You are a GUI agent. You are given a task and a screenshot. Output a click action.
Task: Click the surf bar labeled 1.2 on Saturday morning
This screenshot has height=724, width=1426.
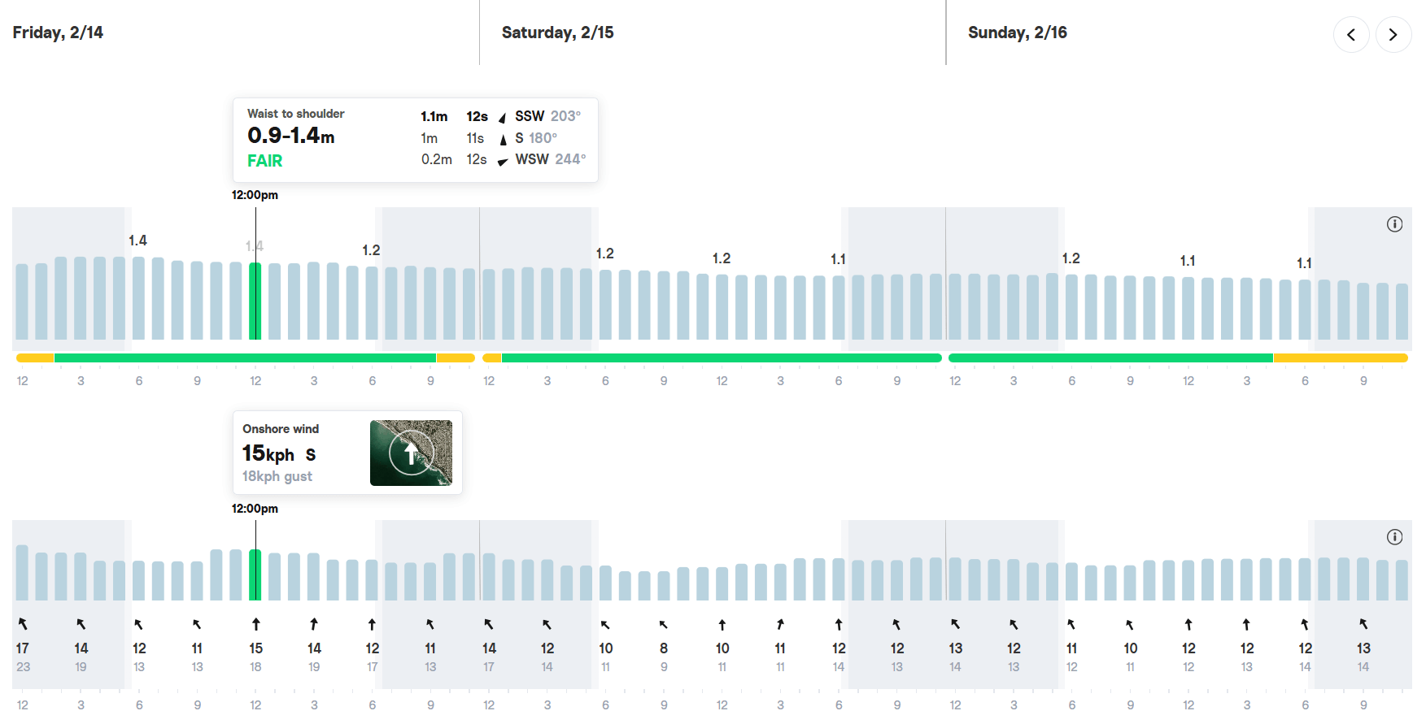point(605,305)
